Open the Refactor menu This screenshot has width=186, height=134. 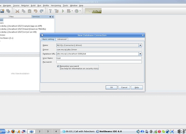coord(25,6)
